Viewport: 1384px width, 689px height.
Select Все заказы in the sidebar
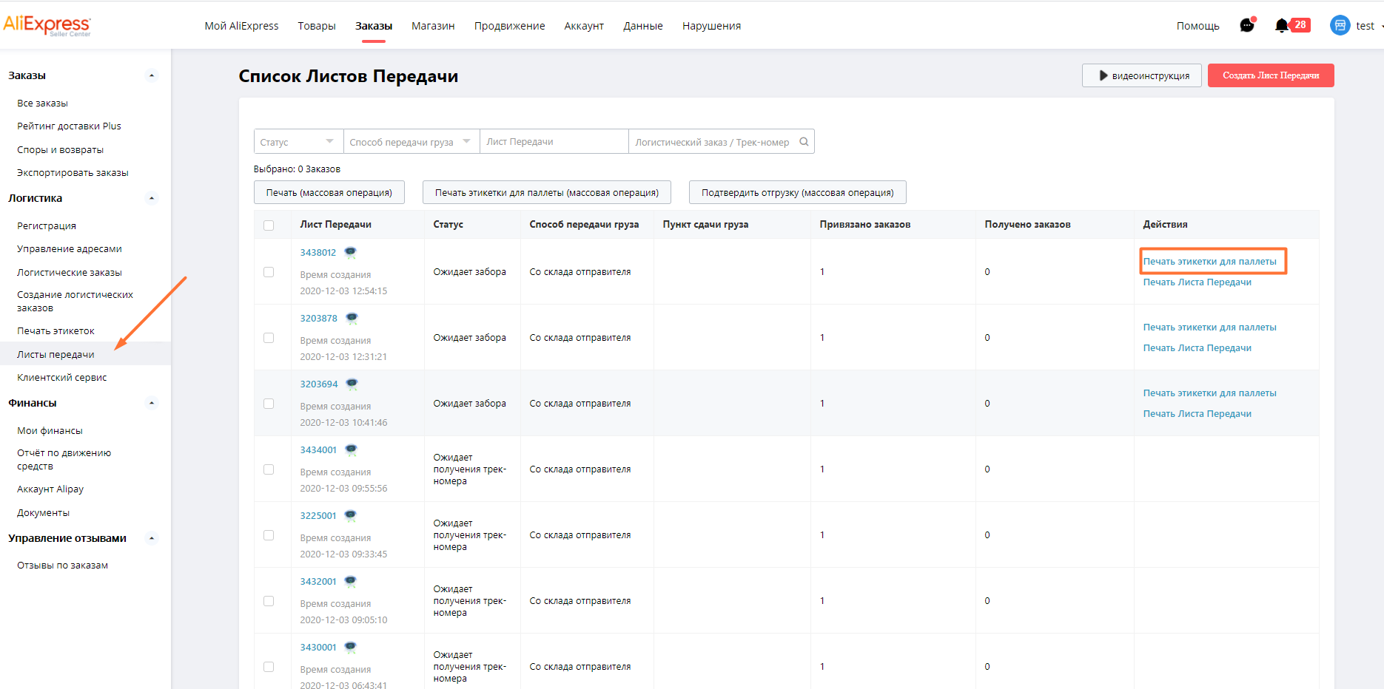point(42,103)
